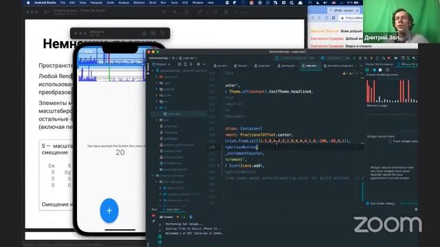Click the rotate icon in simulator toolbar
The image size is (440, 247).
tap(162, 33)
